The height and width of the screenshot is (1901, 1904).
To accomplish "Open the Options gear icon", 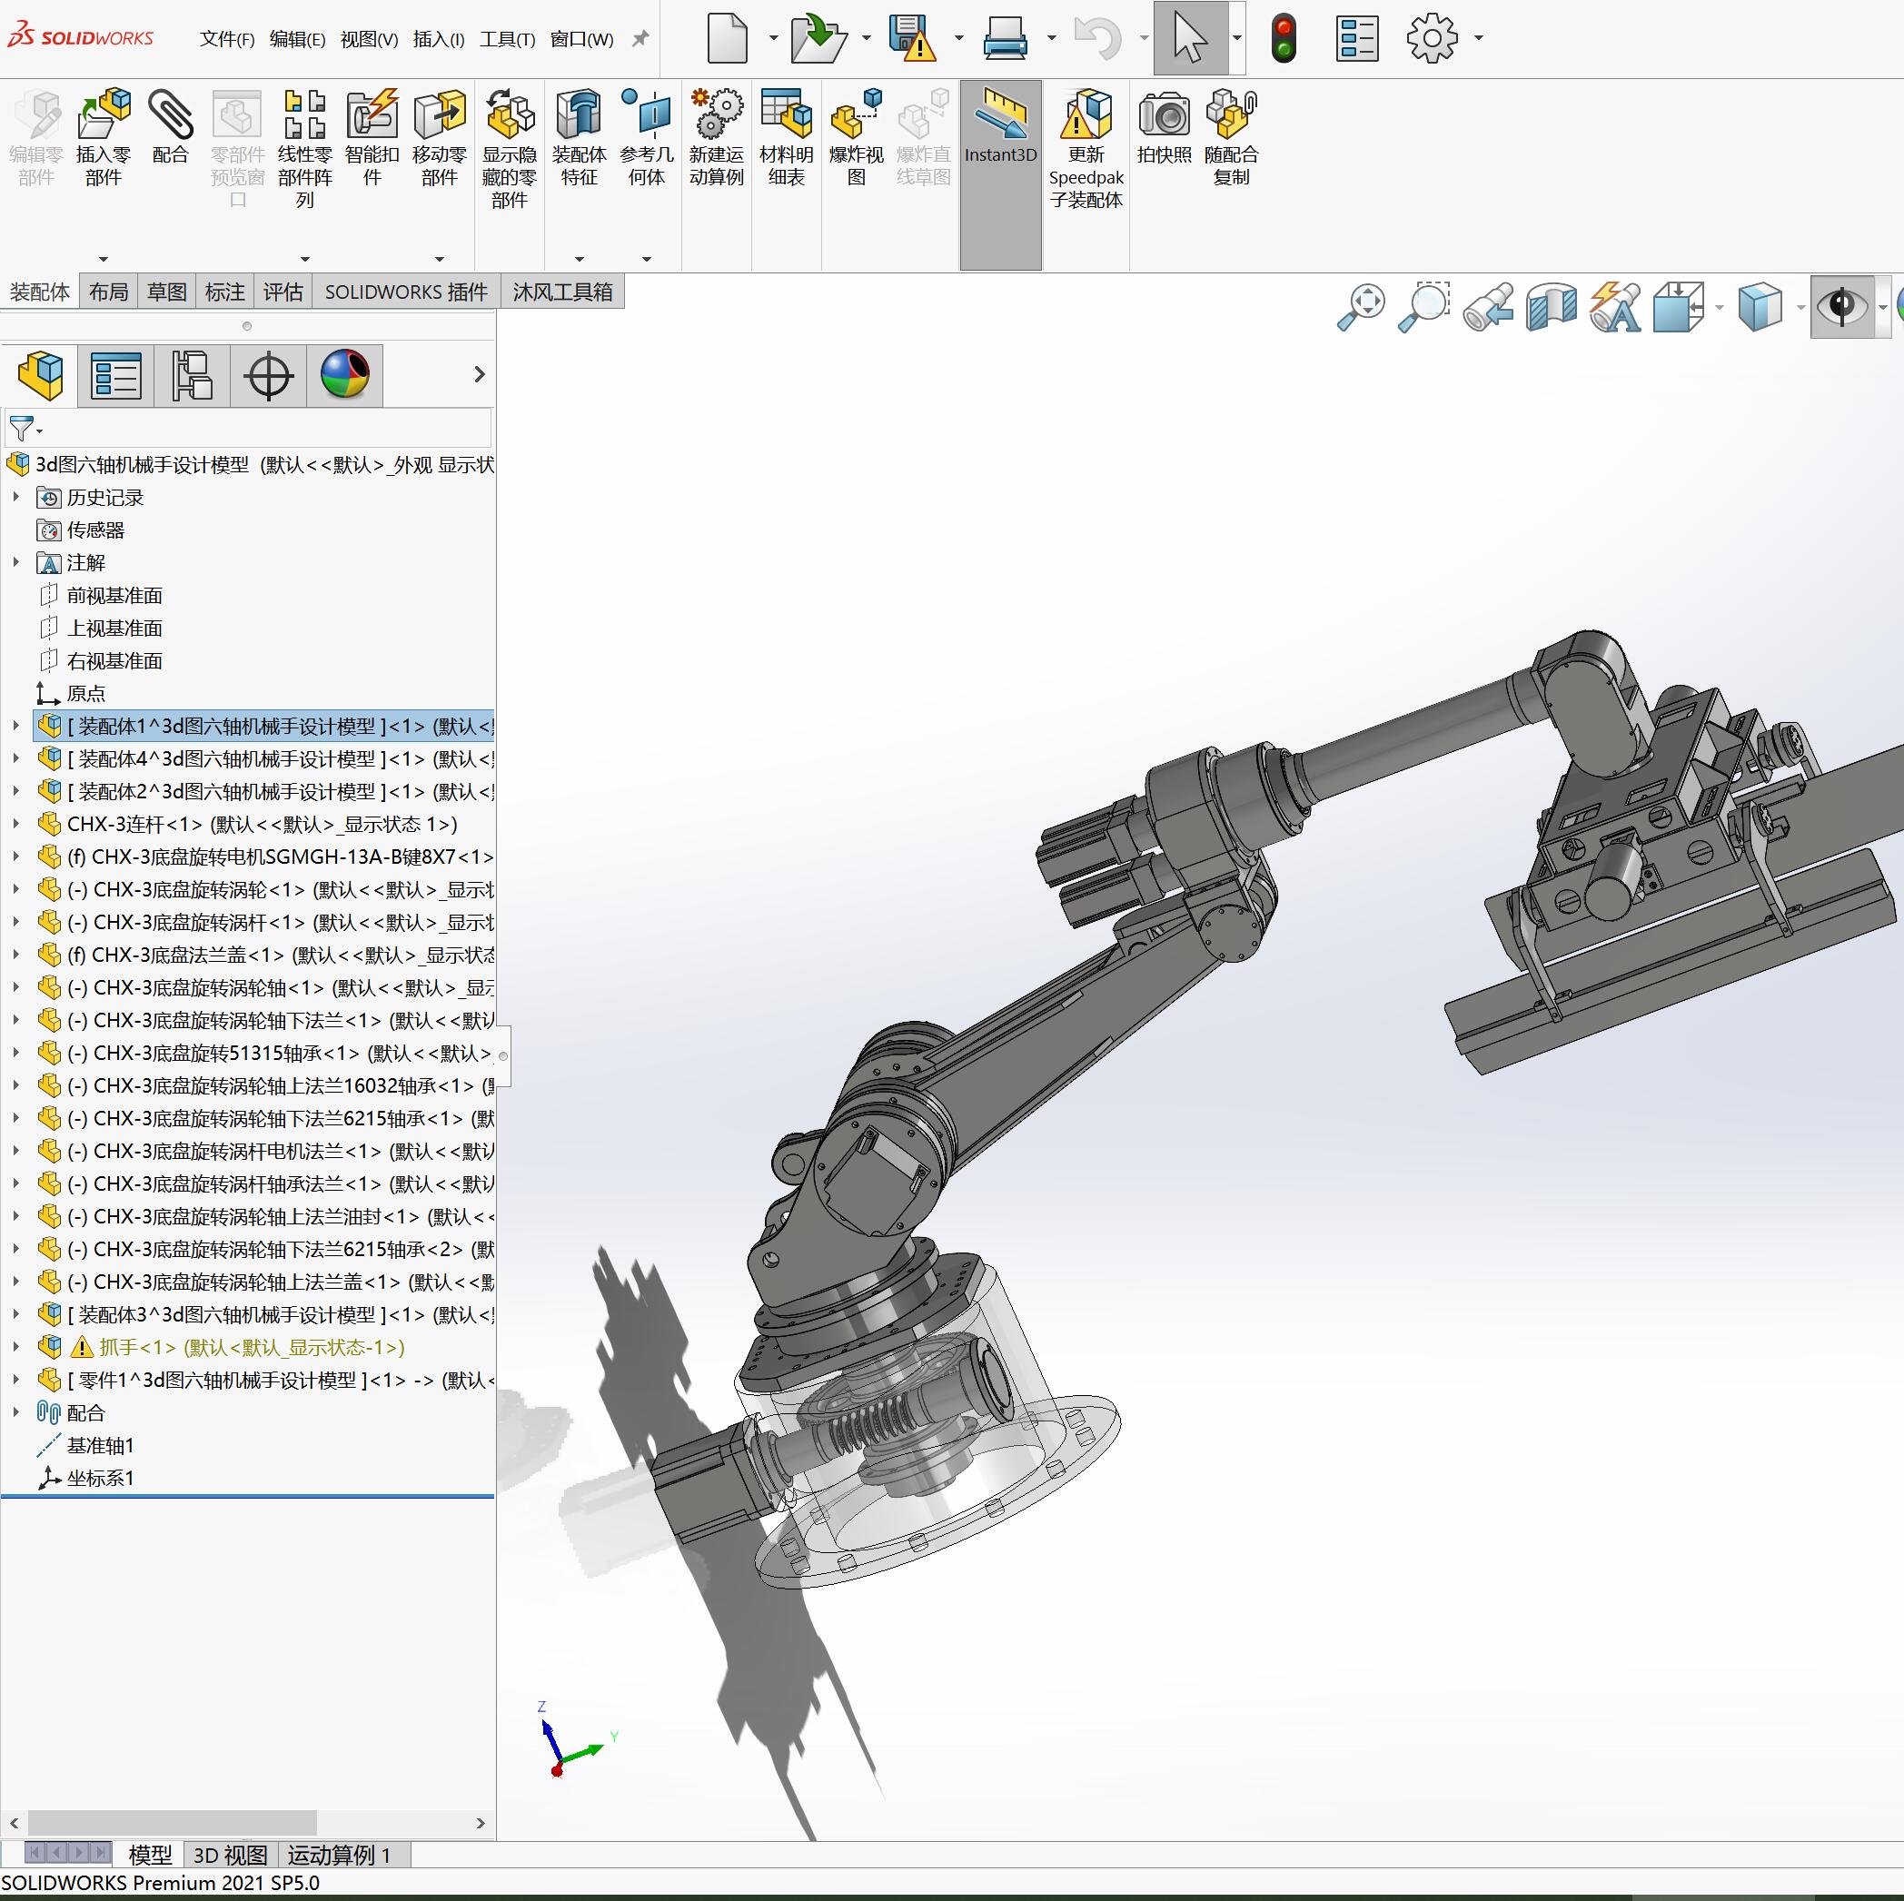I will [1431, 37].
